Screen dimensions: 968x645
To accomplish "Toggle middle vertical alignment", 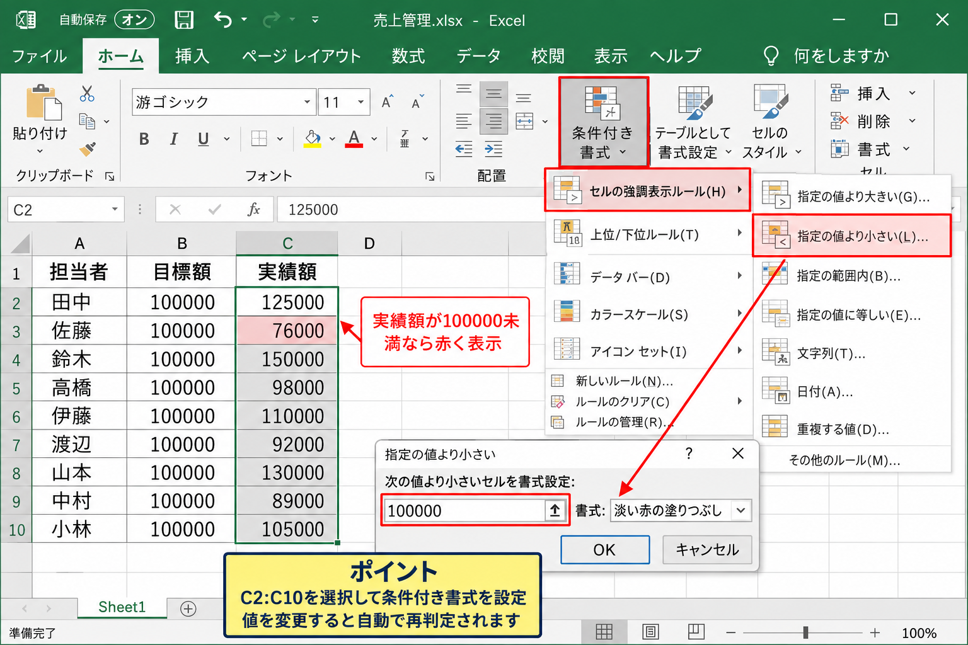I will pos(493,94).
